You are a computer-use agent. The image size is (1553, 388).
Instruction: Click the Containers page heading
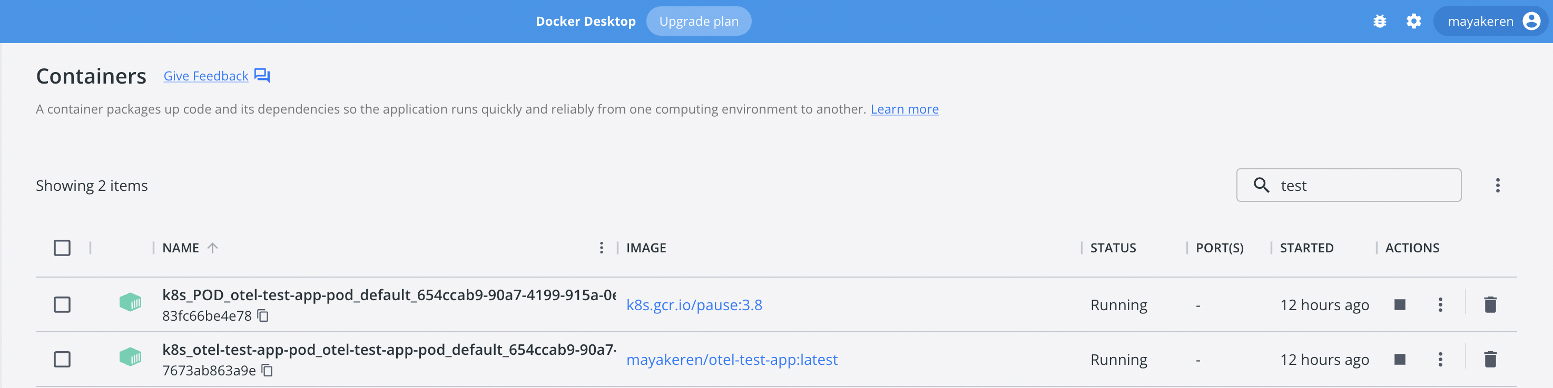click(x=91, y=76)
